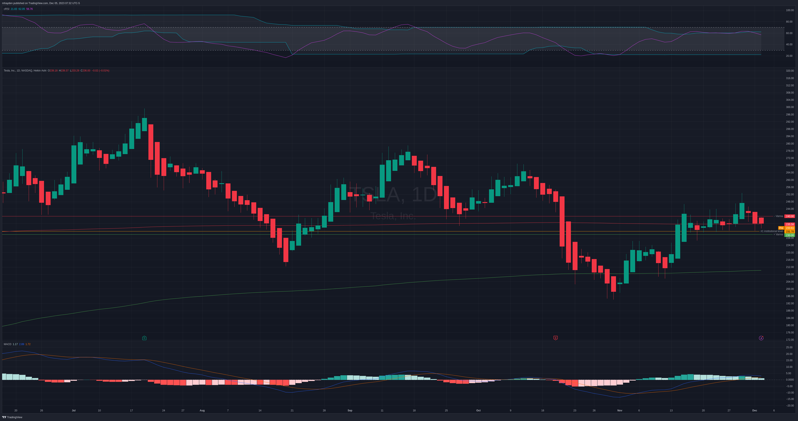This screenshot has height=421, width=798.
Task: Click the red 235.58 price tag
Action: click(790, 224)
